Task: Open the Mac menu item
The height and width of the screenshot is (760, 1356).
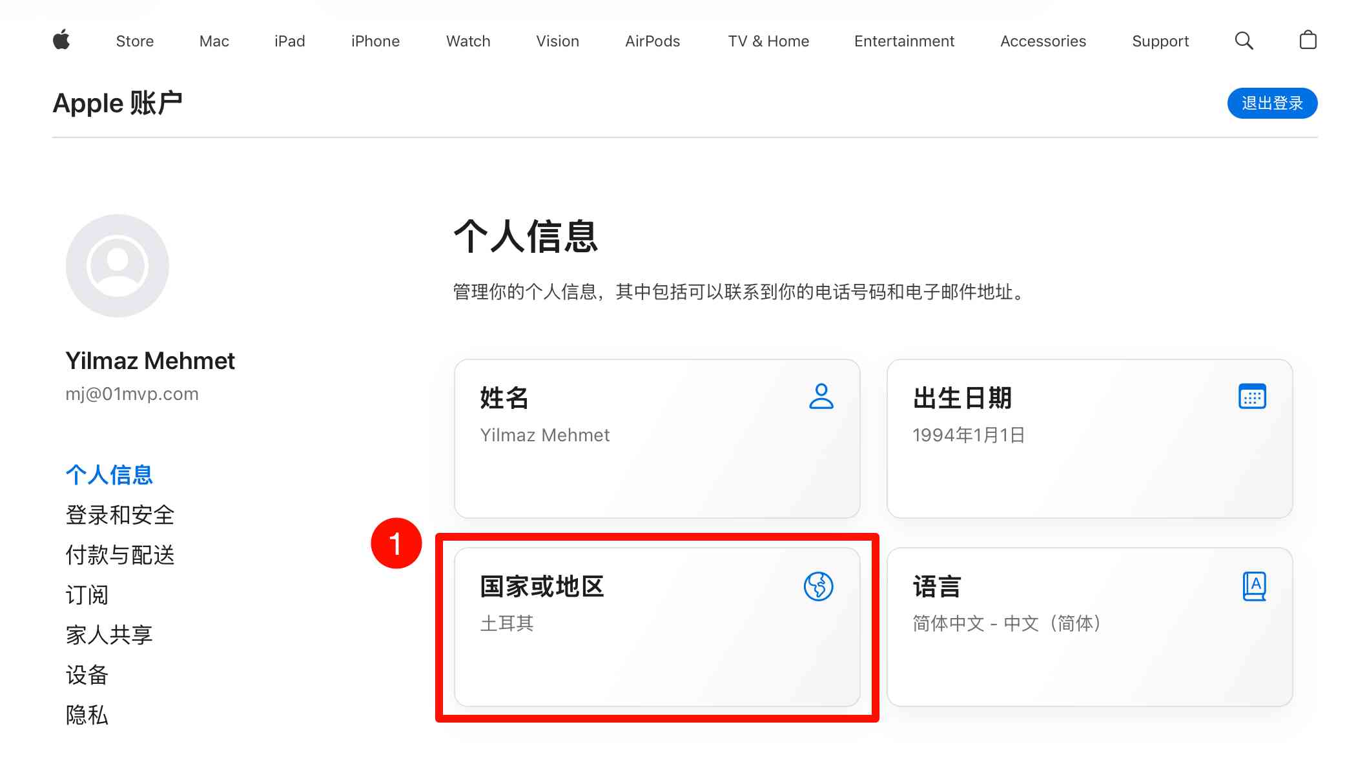Action: pyautogui.click(x=214, y=41)
